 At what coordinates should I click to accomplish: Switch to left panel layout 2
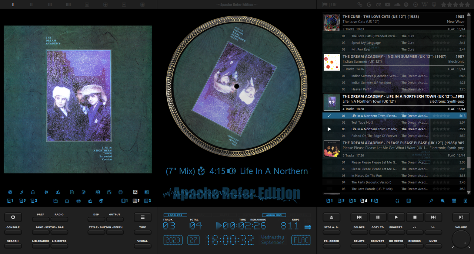coord(22,201)
